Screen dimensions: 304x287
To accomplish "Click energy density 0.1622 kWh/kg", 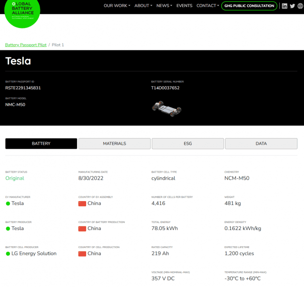I will [243, 229].
